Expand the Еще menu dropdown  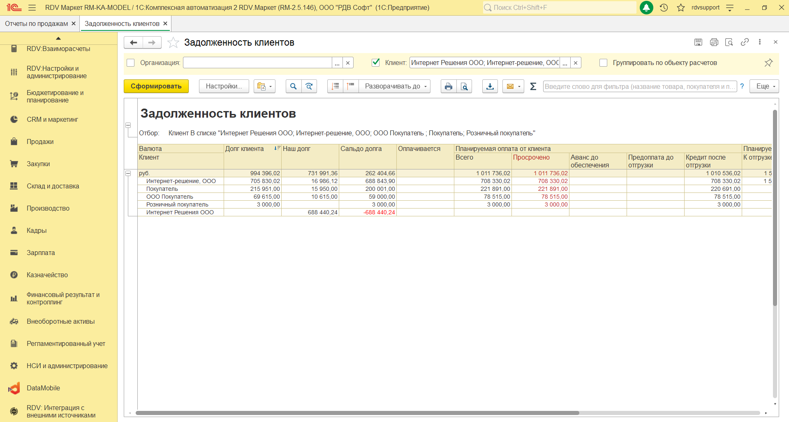point(764,86)
